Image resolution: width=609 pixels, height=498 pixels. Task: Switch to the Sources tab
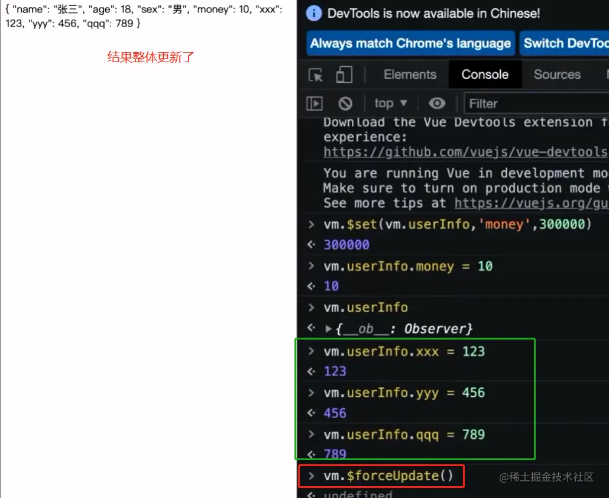click(x=557, y=75)
